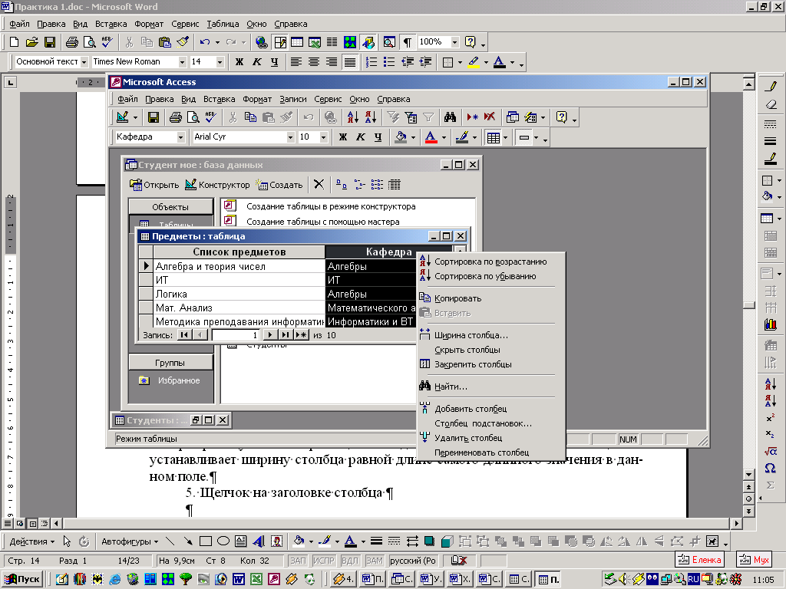Open Автофигуры dropdown in Drawing toolbar
Screen dimensions: 786x589
pos(130,541)
